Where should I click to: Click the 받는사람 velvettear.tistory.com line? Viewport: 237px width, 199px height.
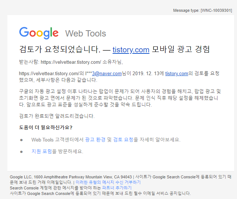coord(71,62)
